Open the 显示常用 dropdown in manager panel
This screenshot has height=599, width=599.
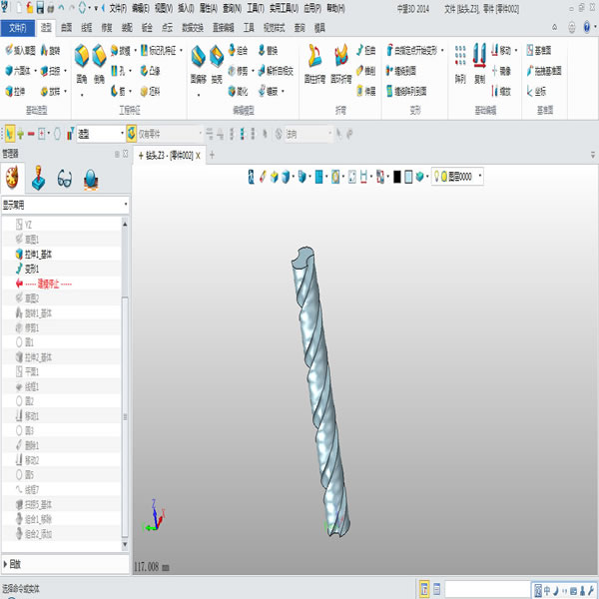(65, 205)
